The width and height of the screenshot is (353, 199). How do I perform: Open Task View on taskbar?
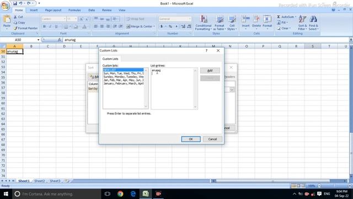pos(108,194)
